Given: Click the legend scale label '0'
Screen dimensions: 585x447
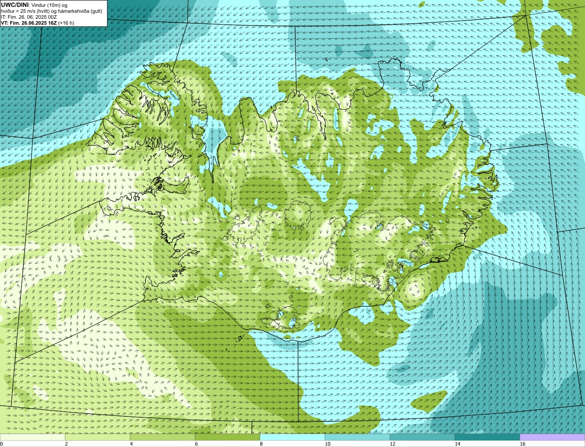Looking at the screenshot, I should (1, 444).
